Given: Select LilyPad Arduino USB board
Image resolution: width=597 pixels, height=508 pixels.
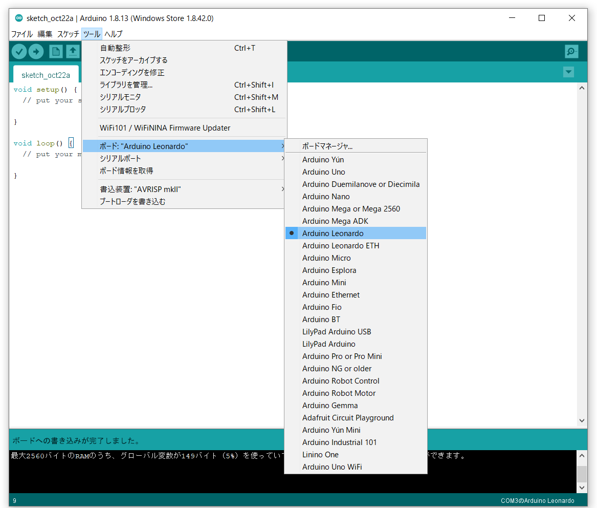Looking at the screenshot, I should pyautogui.click(x=356, y=331).
